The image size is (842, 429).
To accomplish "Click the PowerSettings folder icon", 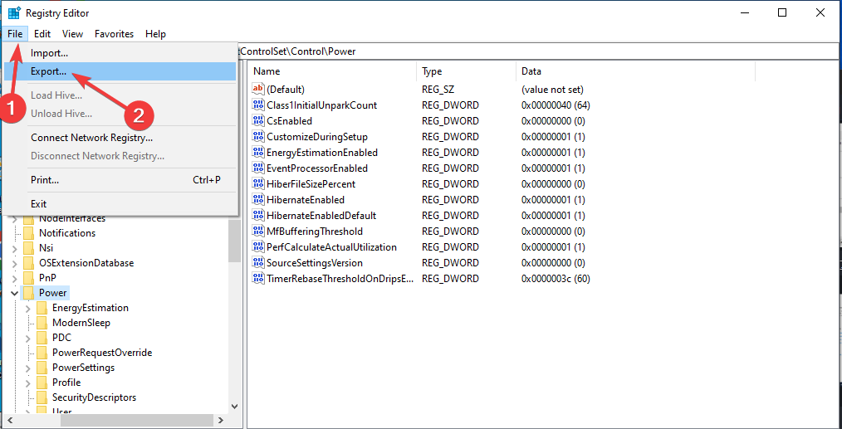I will pyautogui.click(x=42, y=368).
